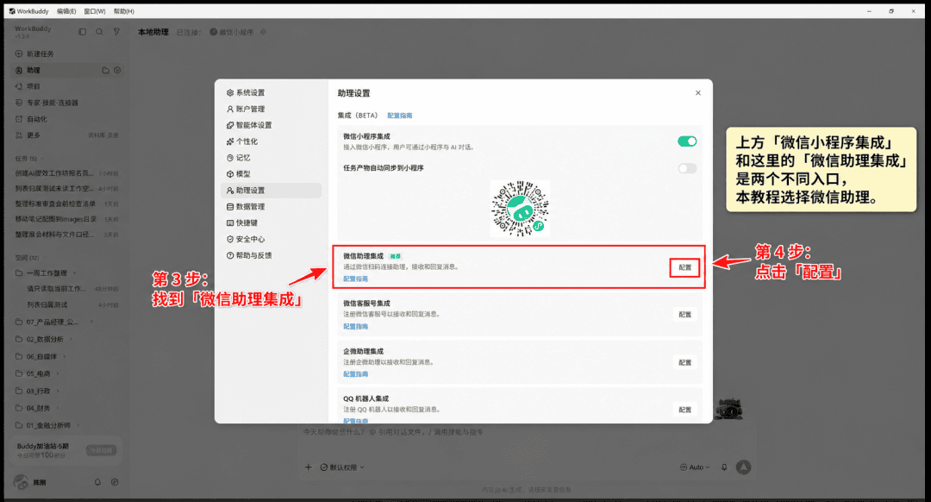Viewport: 931px width, 502px height.
Task: Enable 任务产物自动同步到小程序 toggle
Action: tap(687, 168)
